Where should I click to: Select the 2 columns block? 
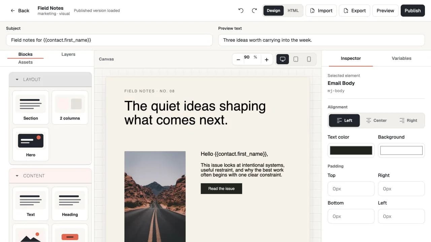pyautogui.click(x=70, y=108)
